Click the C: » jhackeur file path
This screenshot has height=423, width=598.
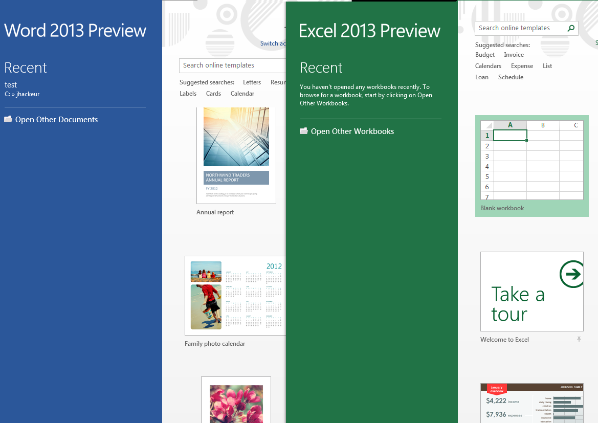[22, 94]
